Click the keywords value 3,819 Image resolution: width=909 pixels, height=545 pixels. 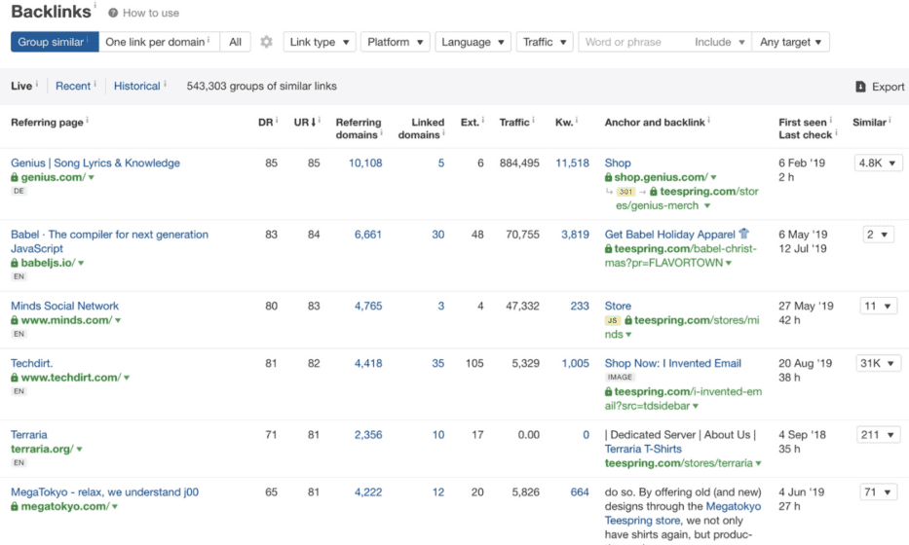pos(575,234)
